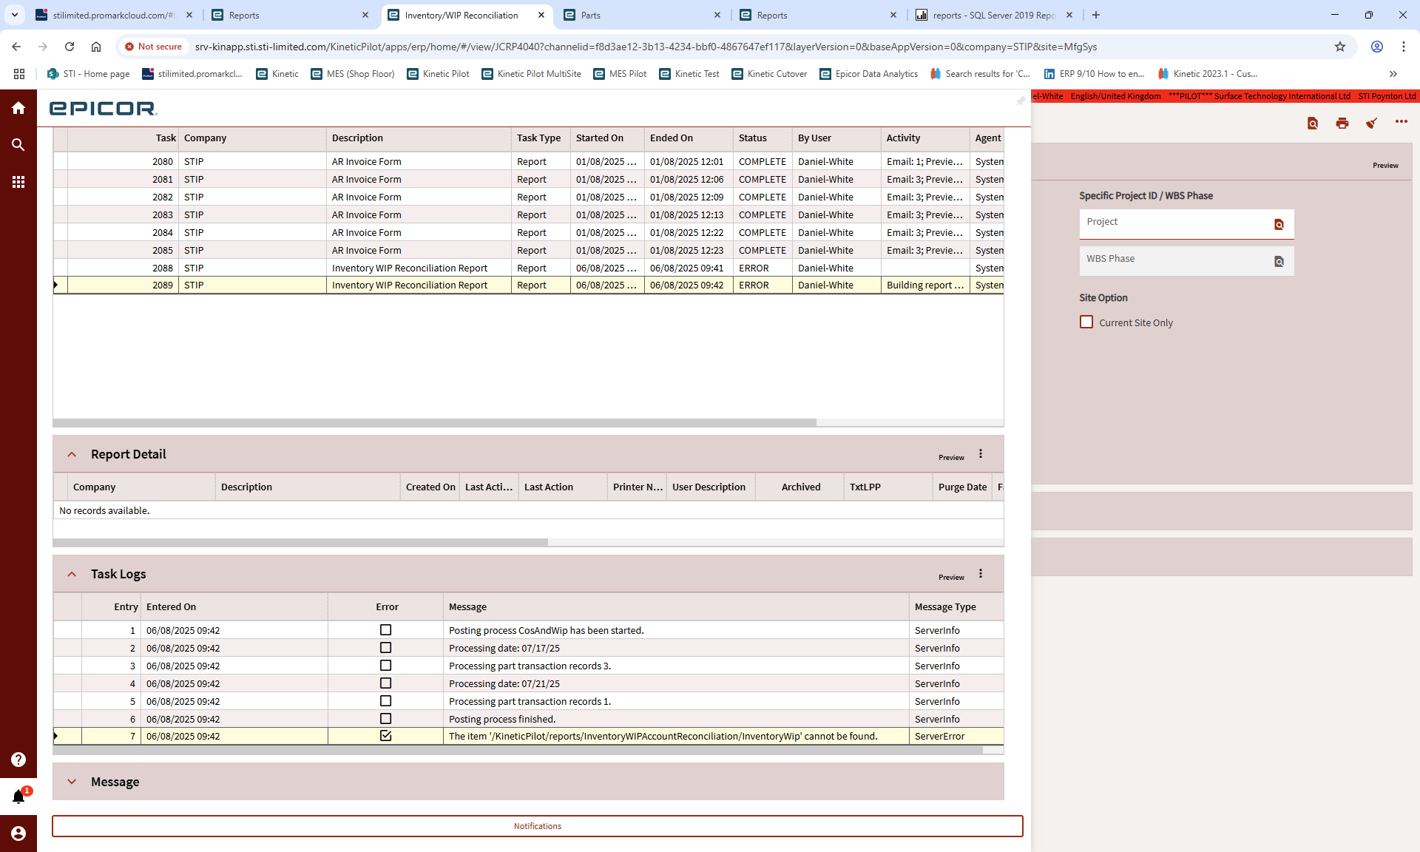The height and width of the screenshot is (852, 1420).
Task: Select 'cannot be found' error message row
Action: point(528,736)
